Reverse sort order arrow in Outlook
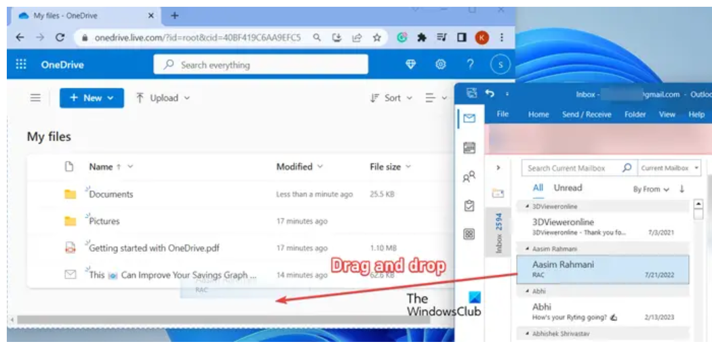This screenshot has height=346, width=712. click(x=681, y=189)
